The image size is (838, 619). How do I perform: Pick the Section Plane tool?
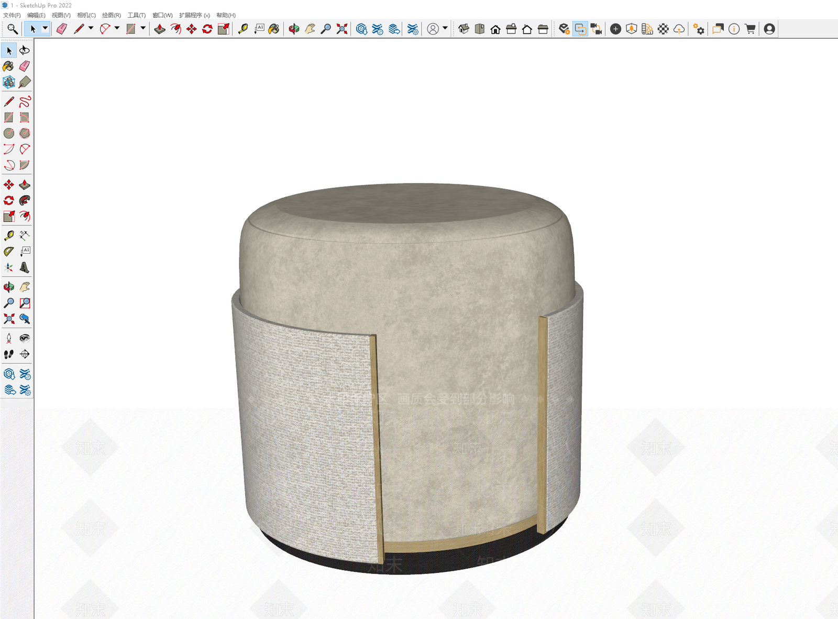[x=25, y=354]
